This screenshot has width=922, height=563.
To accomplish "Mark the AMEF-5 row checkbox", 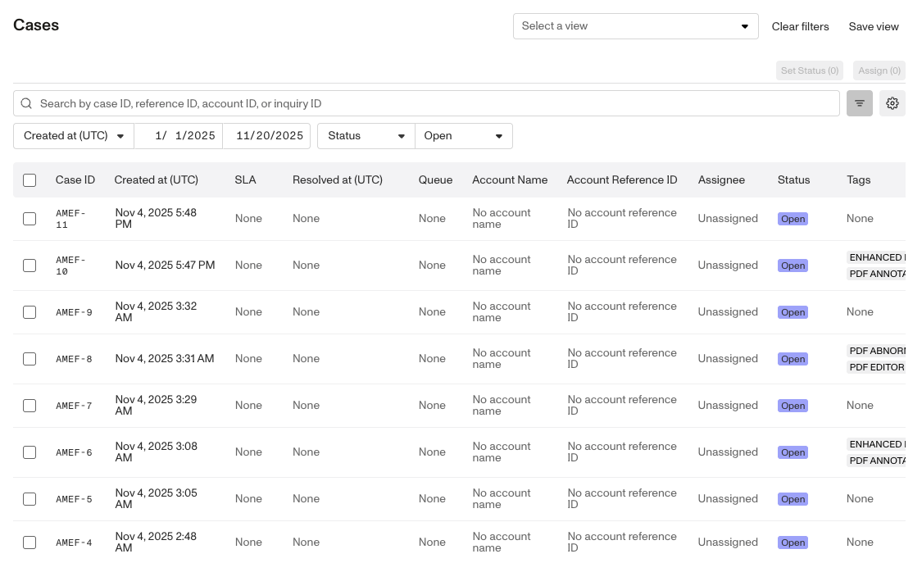I will coord(30,499).
